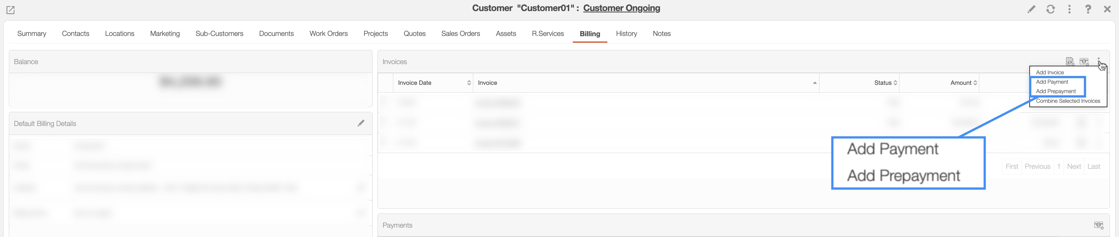Click the refresh icon in title bar
This screenshot has height=237, width=1119.
pyautogui.click(x=1050, y=9)
